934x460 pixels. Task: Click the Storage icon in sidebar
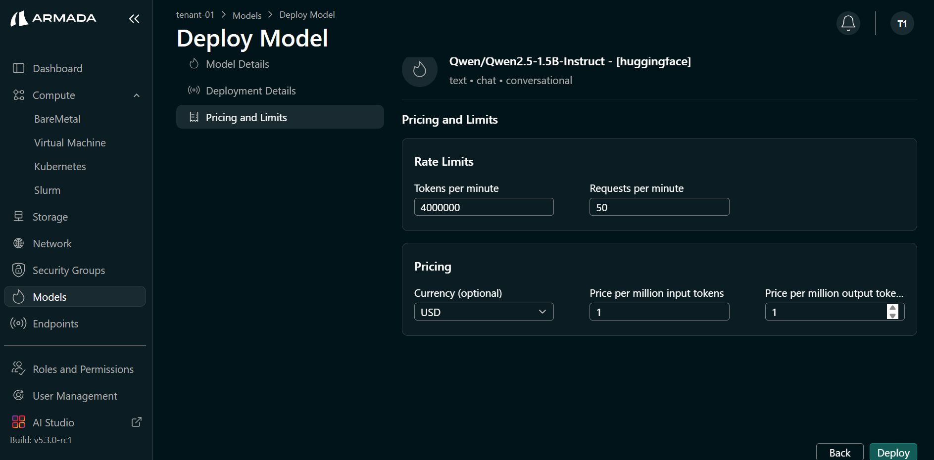pyautogui.click(x=18, y=217)
